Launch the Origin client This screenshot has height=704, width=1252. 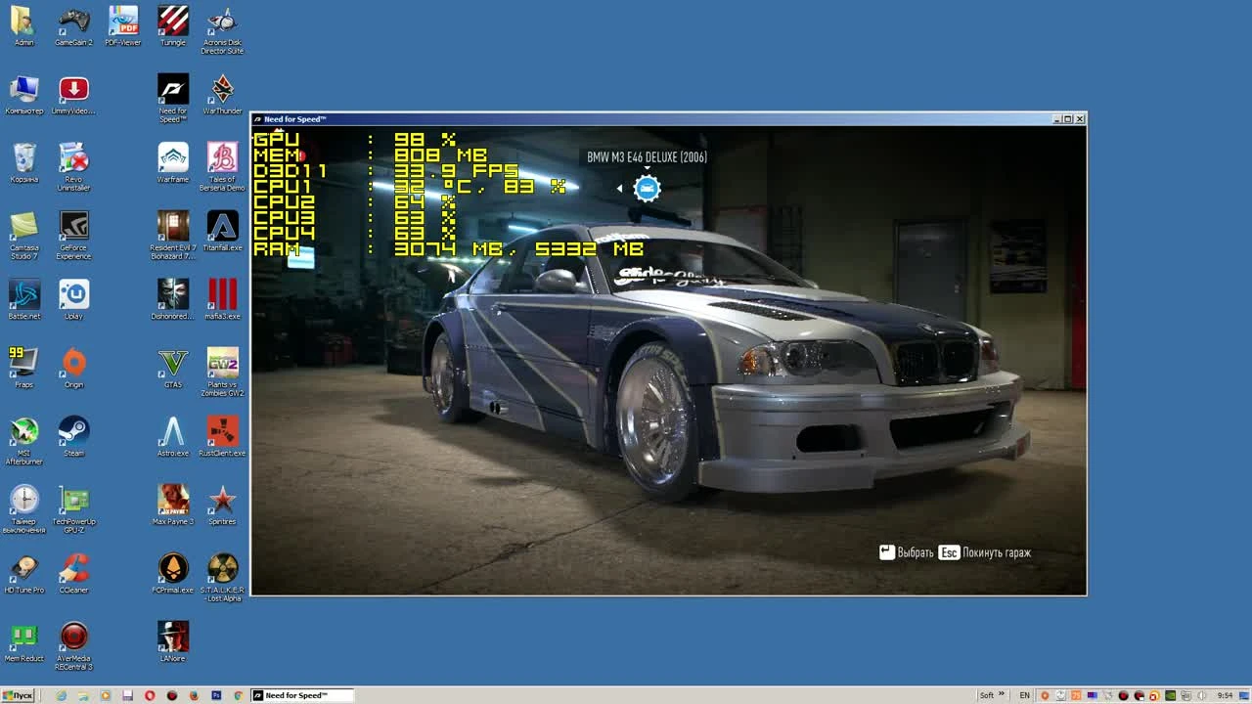tap(73, 360)
